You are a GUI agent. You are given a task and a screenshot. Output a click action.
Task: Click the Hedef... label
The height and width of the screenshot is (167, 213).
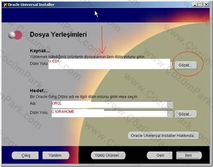(38, 91)
